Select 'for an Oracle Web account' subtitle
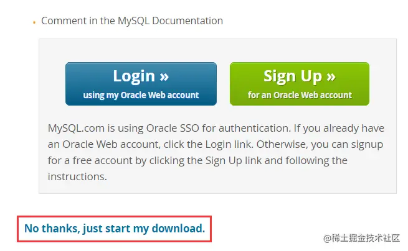 click(300, 95)
